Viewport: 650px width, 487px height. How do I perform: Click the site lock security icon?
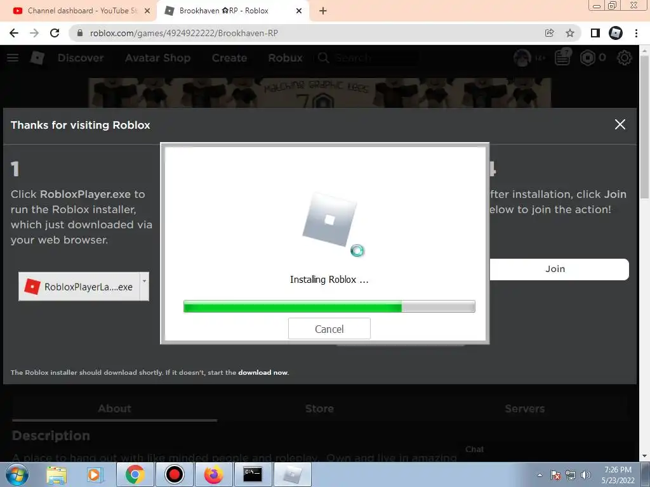coord(80,33)
